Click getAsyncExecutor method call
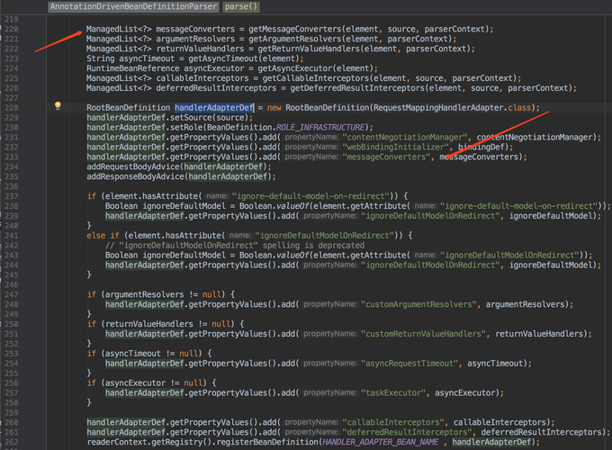The height and width of the screenshot is (450, 612). coord(294,68)
